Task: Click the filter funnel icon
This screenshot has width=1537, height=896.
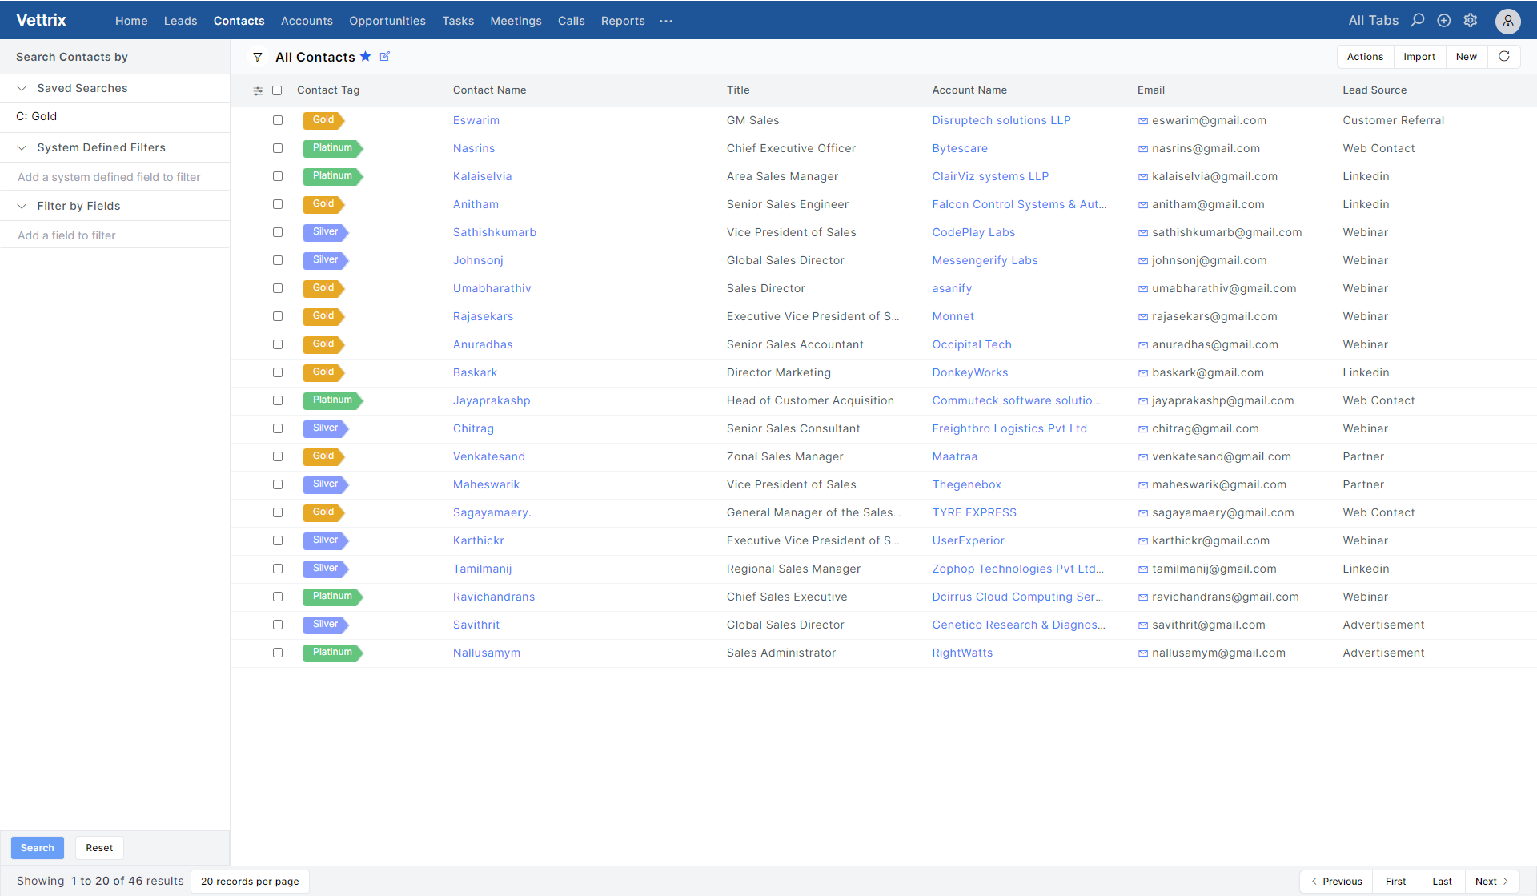Action: (x=258, y=57)
